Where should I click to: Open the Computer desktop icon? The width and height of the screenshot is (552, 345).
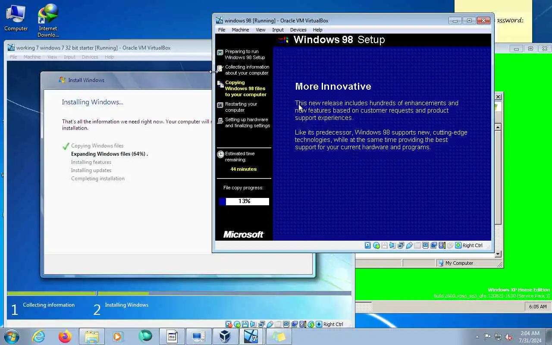(16, 18)
